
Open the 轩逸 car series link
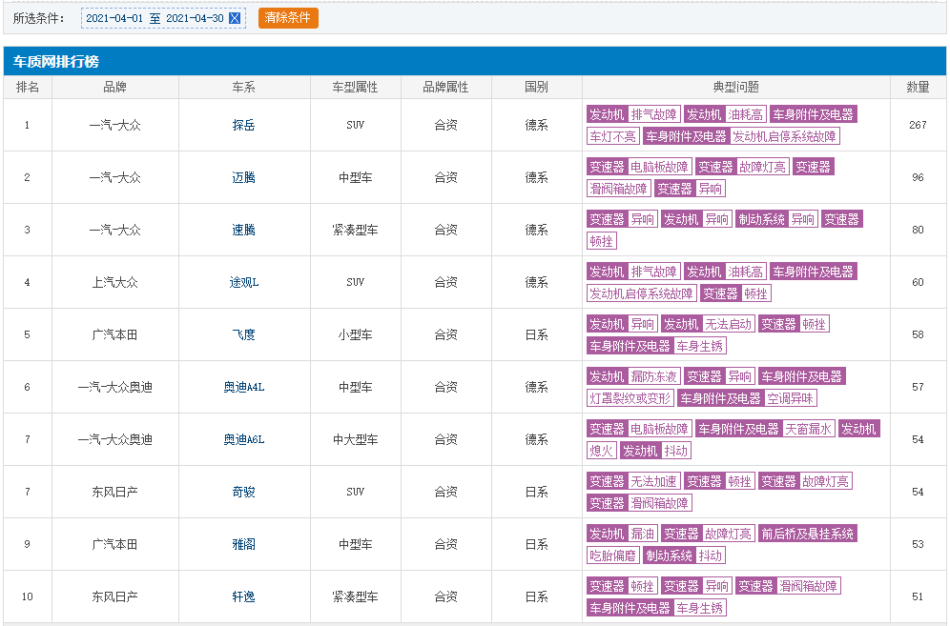(x=243, y=596)
